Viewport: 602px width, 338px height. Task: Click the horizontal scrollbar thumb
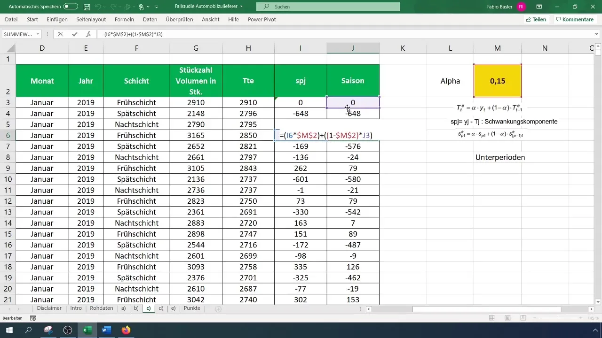(x=487, y=309)
